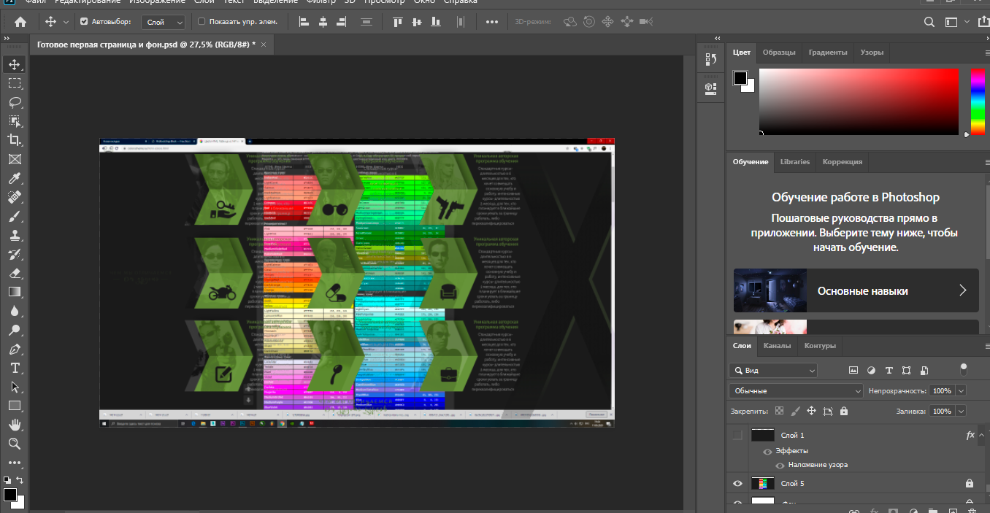Open the Обычные blend mode dropdown

796,391
